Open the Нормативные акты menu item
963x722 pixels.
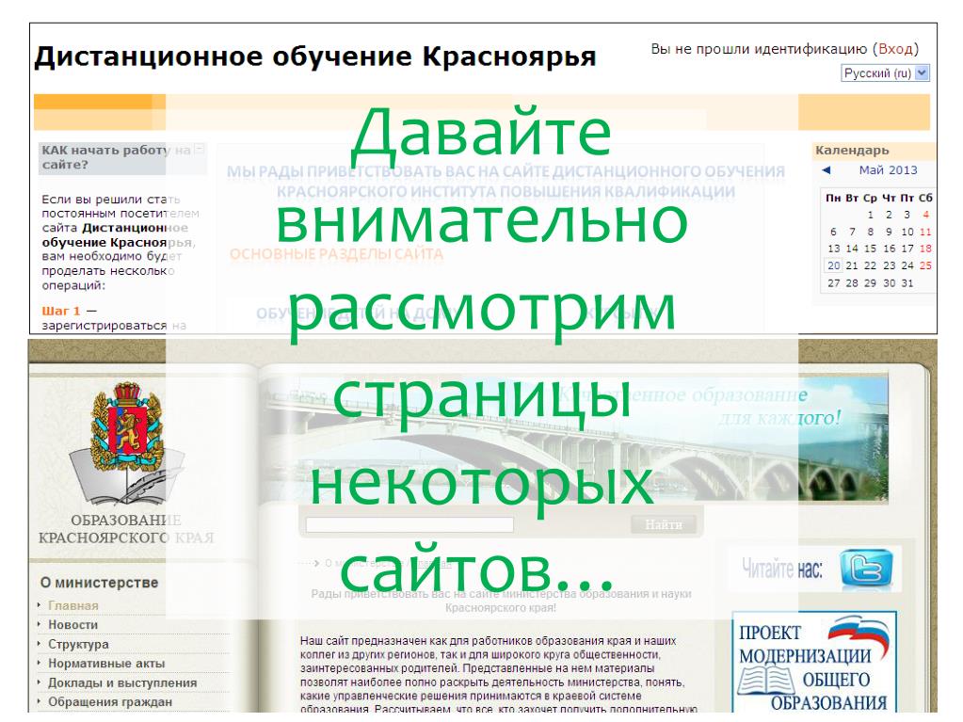(x=107, y=664)
